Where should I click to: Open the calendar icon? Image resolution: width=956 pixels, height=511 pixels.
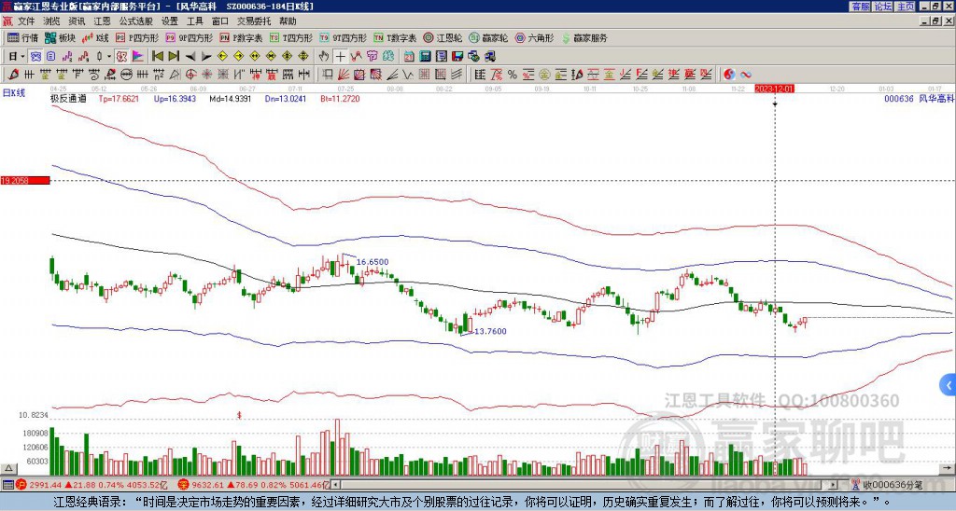[x=409, y=57]
